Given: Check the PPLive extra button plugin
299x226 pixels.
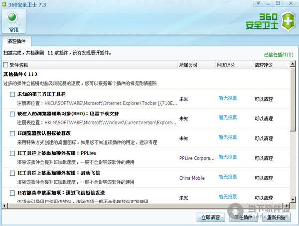Looking at the screenshot, I should pos(12,153).
